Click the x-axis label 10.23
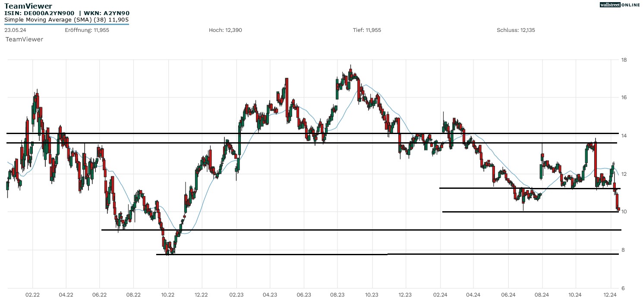 [372, 295]
